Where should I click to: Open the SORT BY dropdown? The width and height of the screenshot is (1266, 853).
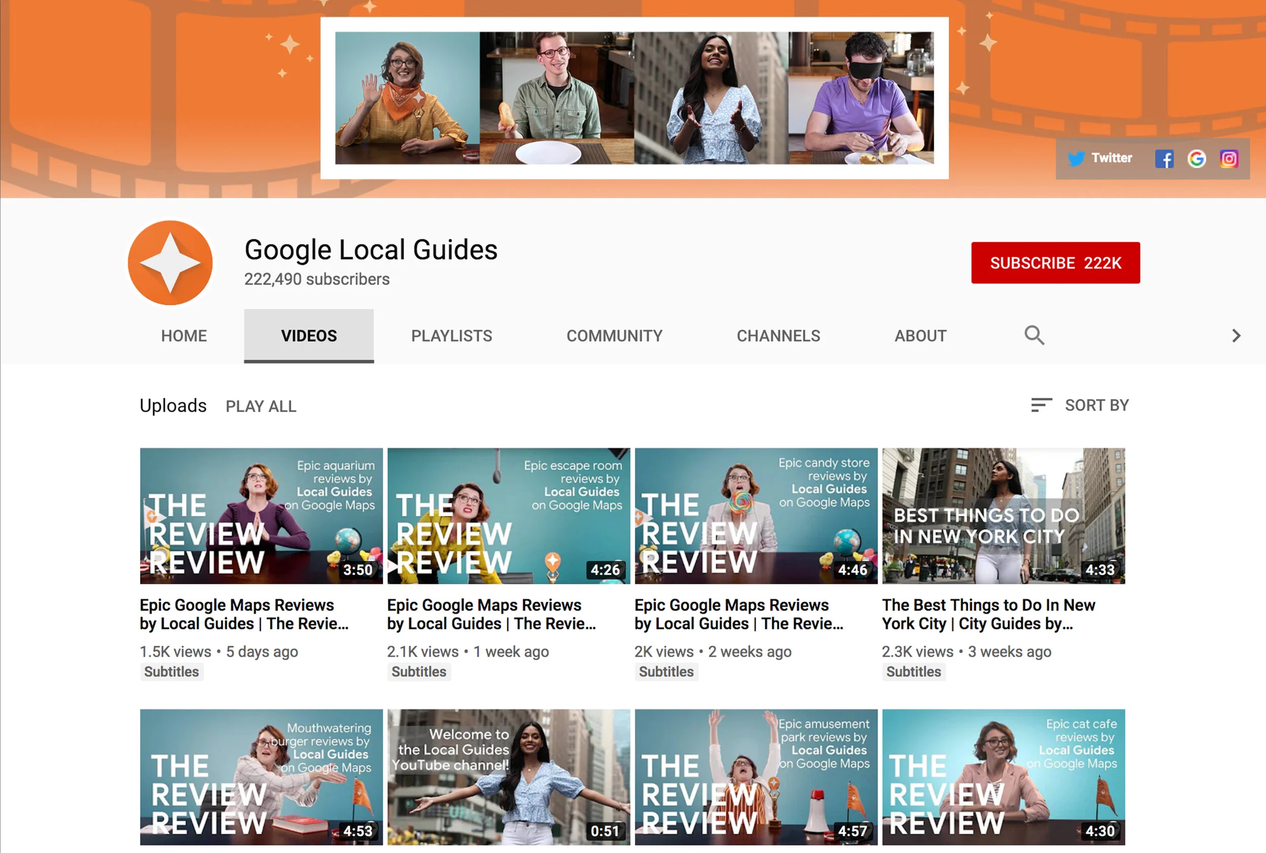(x=1096, y=405)
